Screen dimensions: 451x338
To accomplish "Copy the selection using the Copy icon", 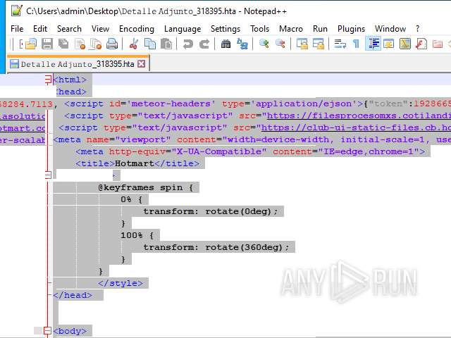I will pyautogui.click(x=150, y=44).
